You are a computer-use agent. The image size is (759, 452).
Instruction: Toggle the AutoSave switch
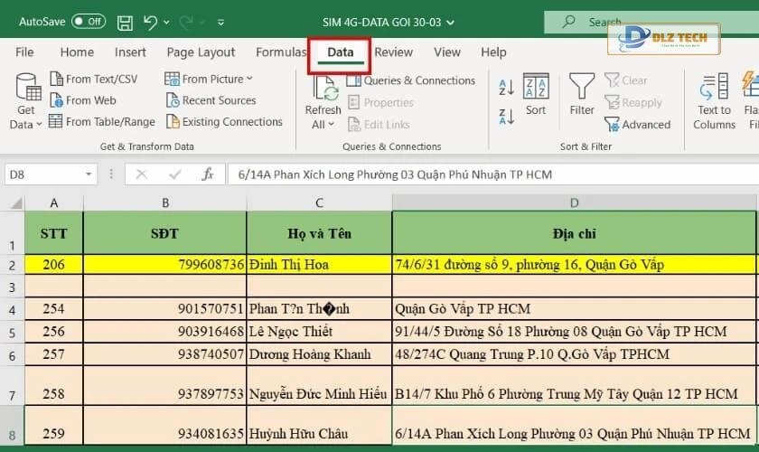coord(88,21)
